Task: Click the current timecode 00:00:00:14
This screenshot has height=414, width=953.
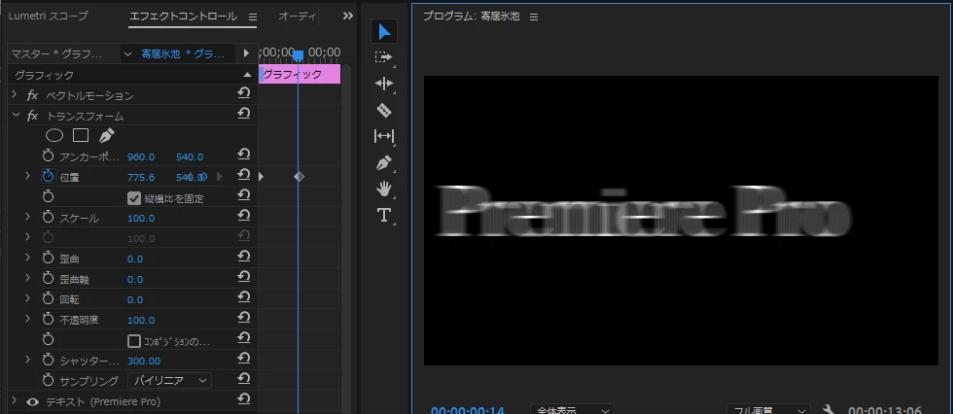Action: [x=468, y=410]
